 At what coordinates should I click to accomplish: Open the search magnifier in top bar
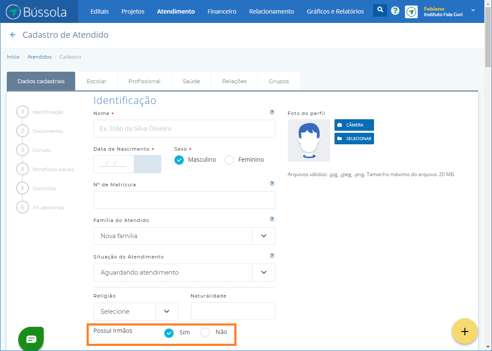pyautogui.click(x=380, y=10)
